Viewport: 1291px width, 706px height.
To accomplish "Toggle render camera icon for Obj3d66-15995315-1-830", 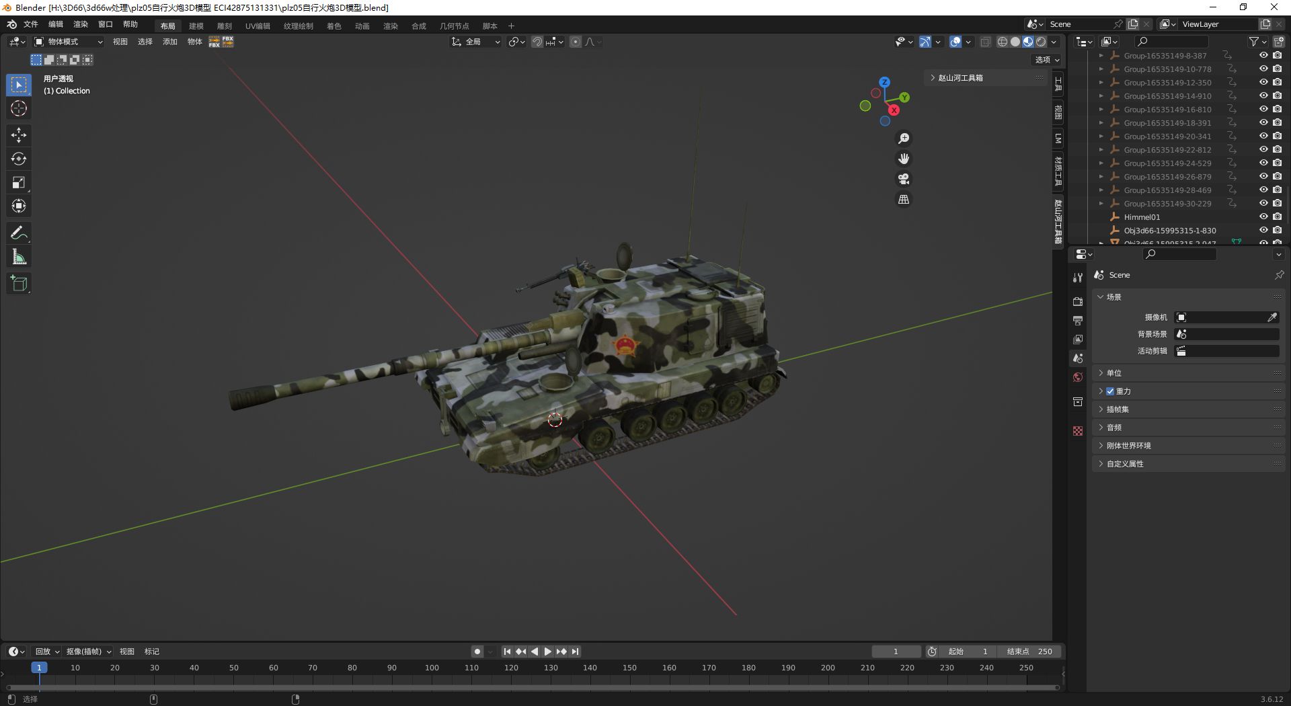I will point(1277,231).
